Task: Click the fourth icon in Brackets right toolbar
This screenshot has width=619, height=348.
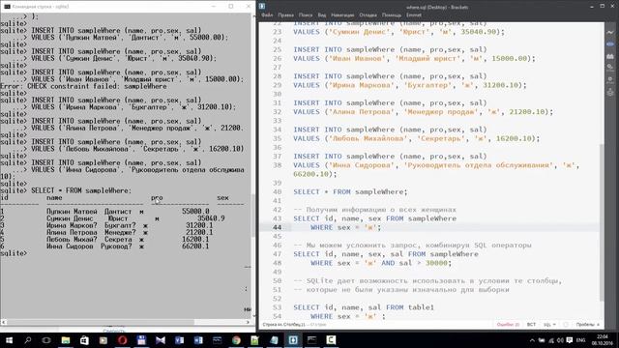Action: click(610, 68)
